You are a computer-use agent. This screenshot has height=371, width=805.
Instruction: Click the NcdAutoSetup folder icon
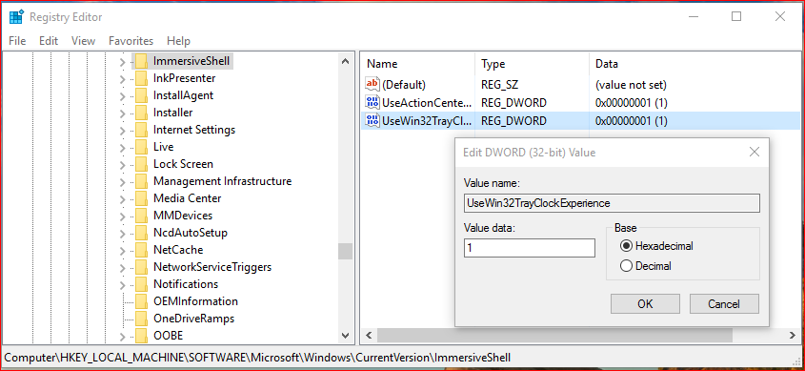[141, 233]
